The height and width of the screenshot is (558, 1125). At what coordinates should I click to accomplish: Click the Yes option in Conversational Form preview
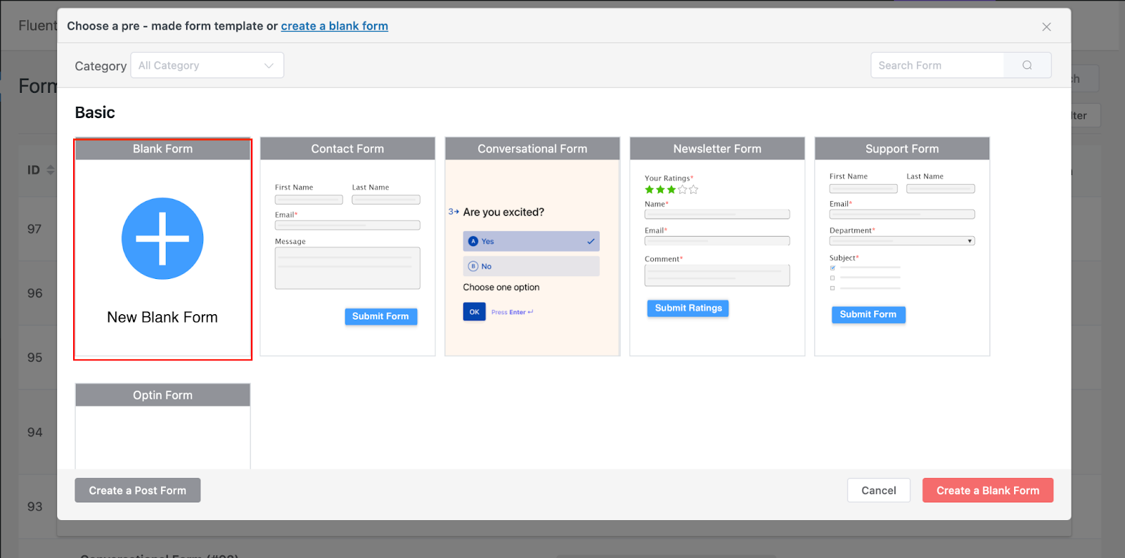coord(531,241)
